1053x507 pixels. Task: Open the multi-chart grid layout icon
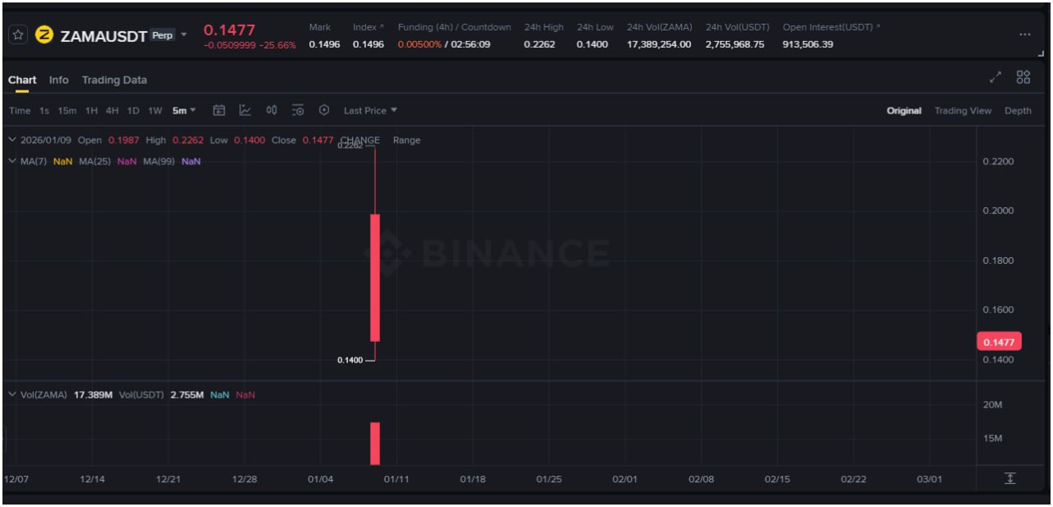pos(1023,78)
